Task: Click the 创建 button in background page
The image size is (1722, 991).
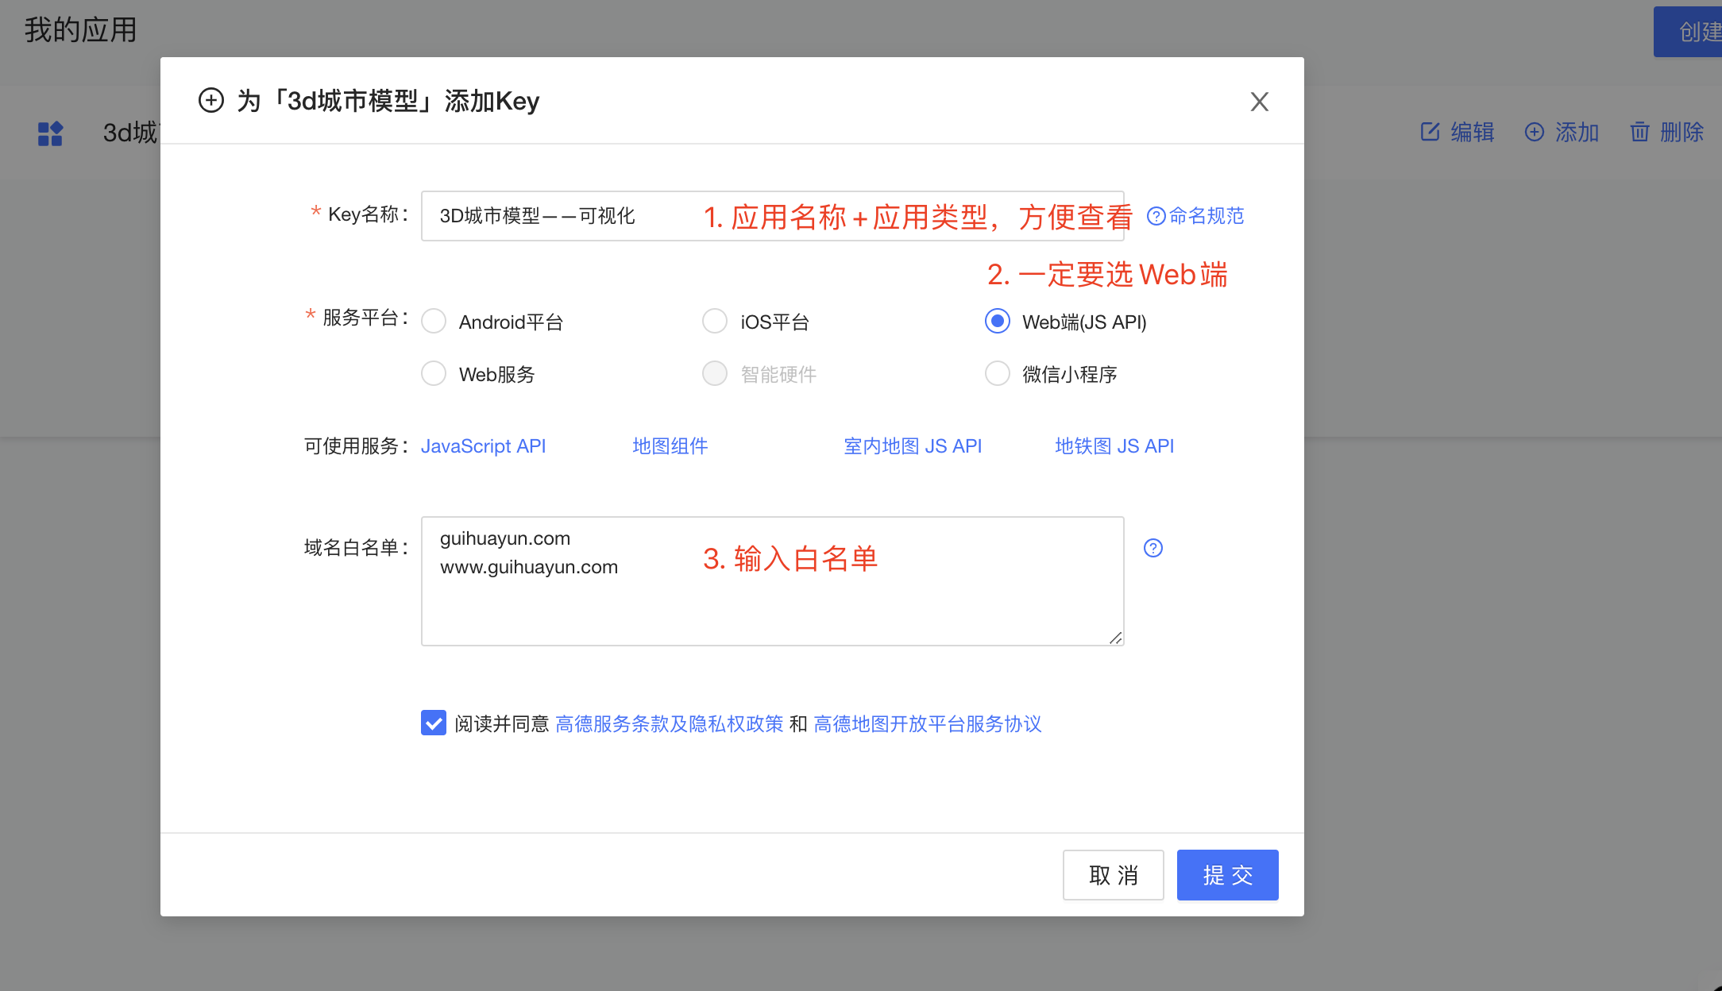Action: 1688,32
